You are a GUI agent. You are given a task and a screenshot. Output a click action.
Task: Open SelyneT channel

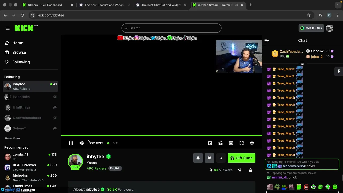click(x=31, y=128)
